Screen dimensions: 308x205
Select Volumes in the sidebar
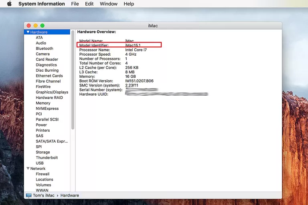[43, 185]
